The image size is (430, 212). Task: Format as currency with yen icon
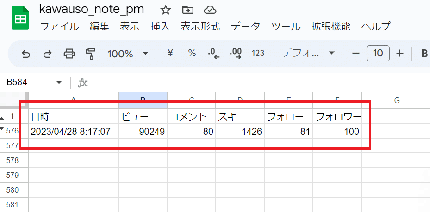pyautogui.click(x=171, y=53)
